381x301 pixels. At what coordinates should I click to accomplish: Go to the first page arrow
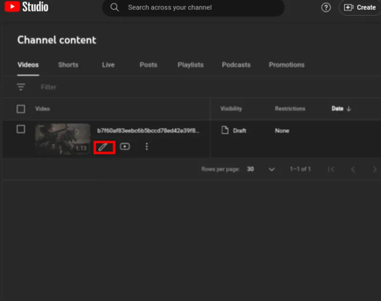pyautogui.click(x=331, y=170)
